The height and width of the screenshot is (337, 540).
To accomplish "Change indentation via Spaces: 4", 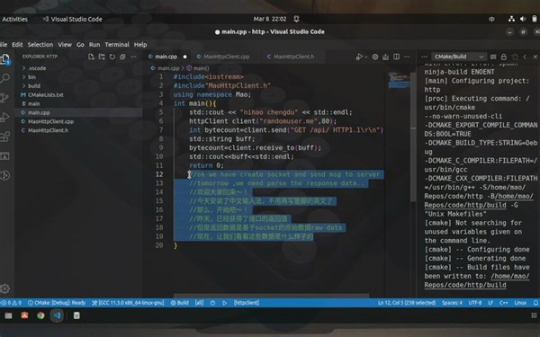I will coord(452,303).
